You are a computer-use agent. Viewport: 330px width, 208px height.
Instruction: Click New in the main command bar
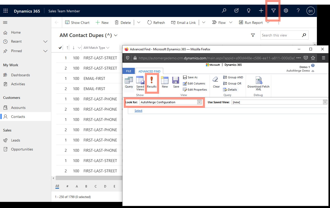tap(102, 23)
